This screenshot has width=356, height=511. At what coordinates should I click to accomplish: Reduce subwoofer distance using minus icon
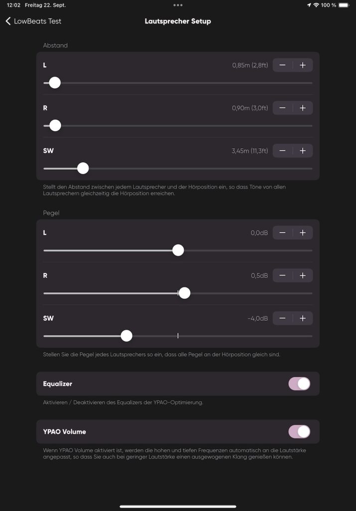click(x=282, y=151)
